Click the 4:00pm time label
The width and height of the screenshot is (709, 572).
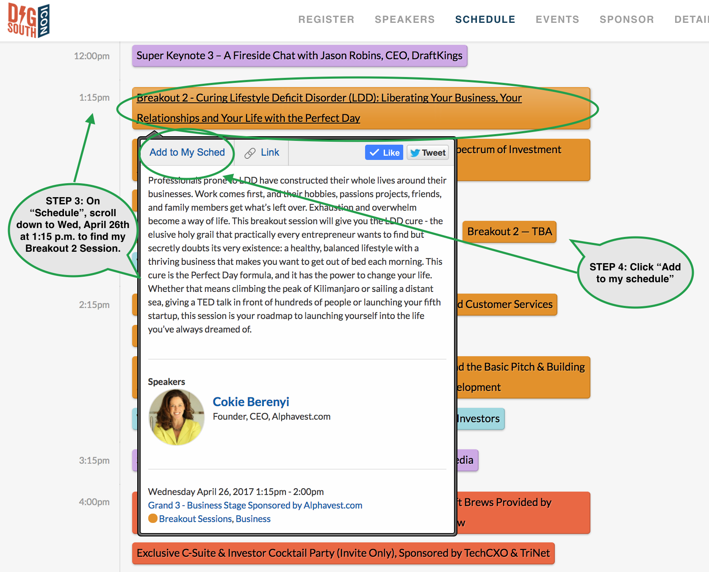94,502
